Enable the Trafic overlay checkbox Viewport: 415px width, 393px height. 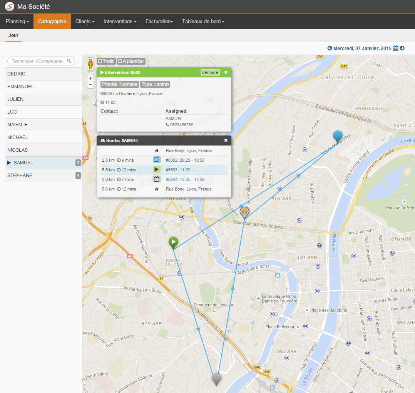100,61
